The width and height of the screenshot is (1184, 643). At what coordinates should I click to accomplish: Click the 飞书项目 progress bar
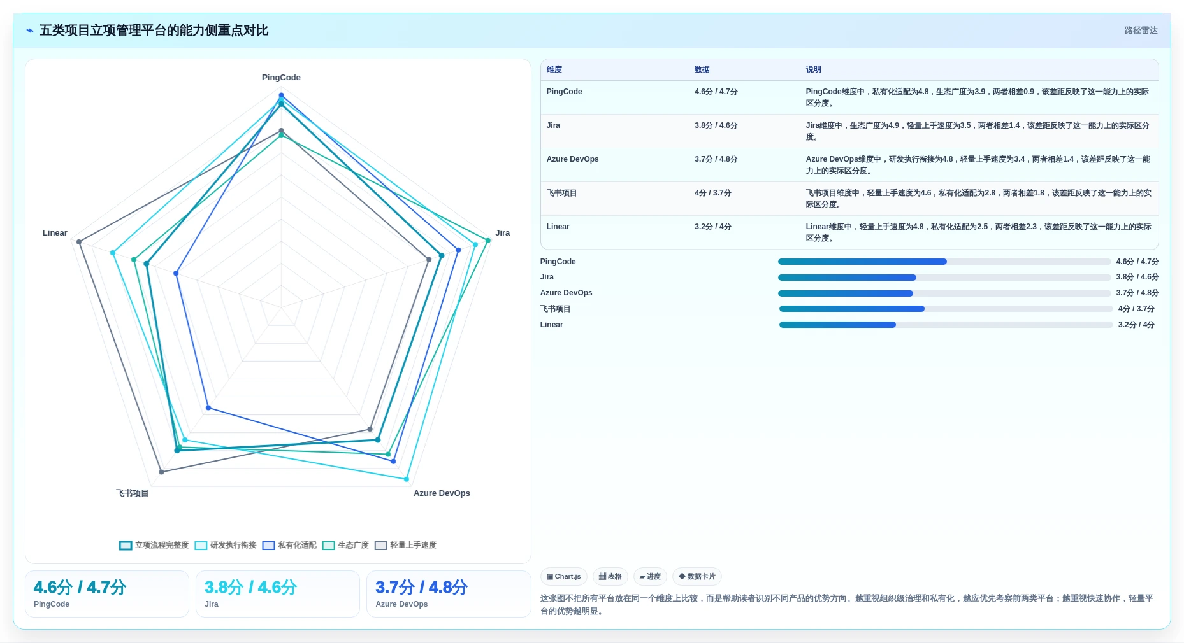pyautogui.click(x=946, y=309)
